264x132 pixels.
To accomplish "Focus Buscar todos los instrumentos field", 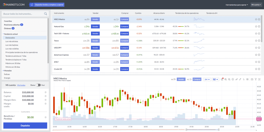I will click(25, 14).
